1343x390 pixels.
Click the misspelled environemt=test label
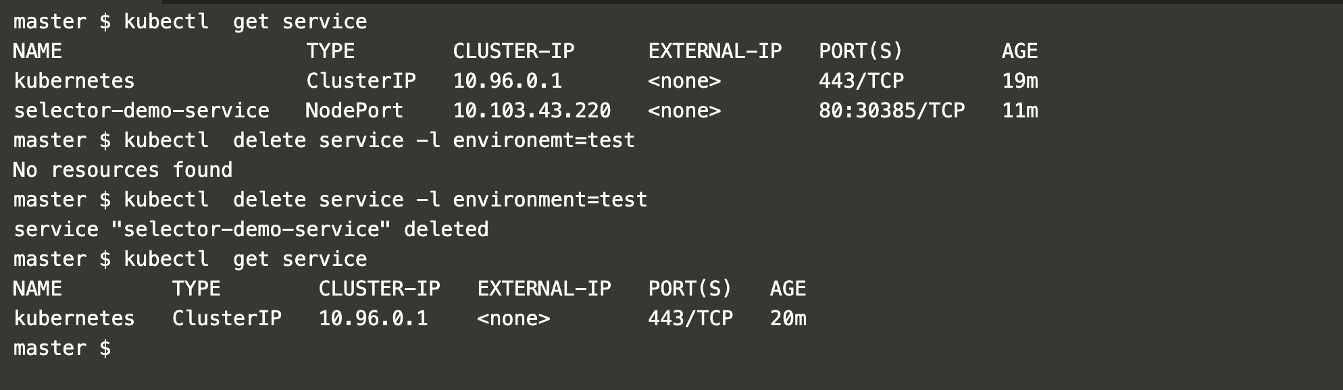[544, 140]
